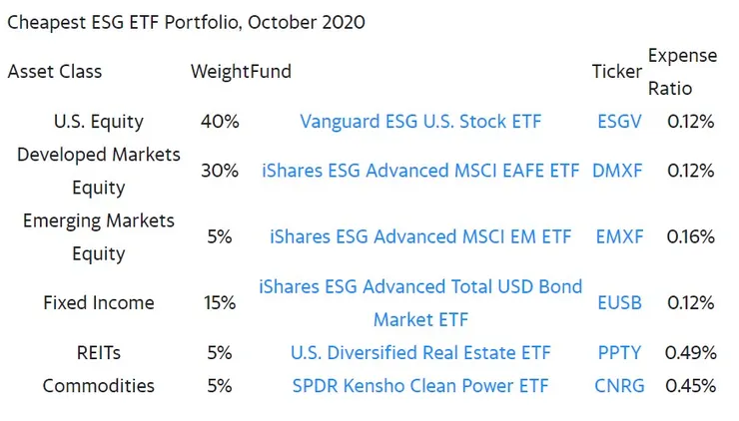Click the iShares ESG Advanced MSCI EAFE ETF link
This screenshot has height=421, width=739.
point(420,171)
